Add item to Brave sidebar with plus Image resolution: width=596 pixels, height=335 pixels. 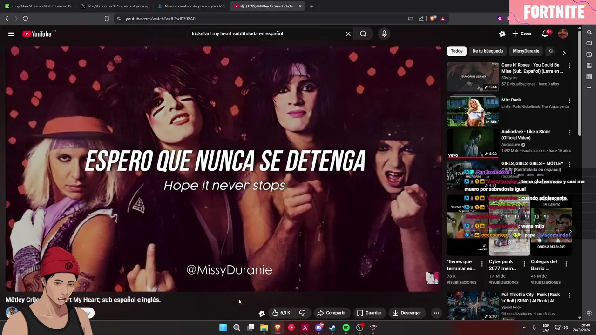click(589, 88)
